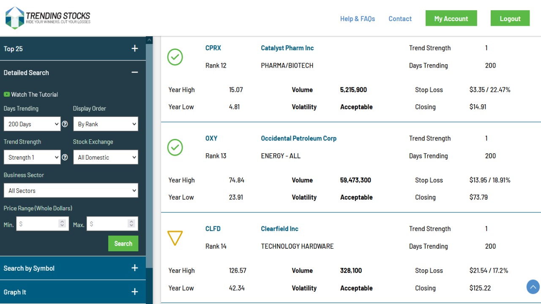Image resolution: width=541 pixels, height=304 pixels.
Task: Click the 328,100 volume value
Action: coord(351,271)
